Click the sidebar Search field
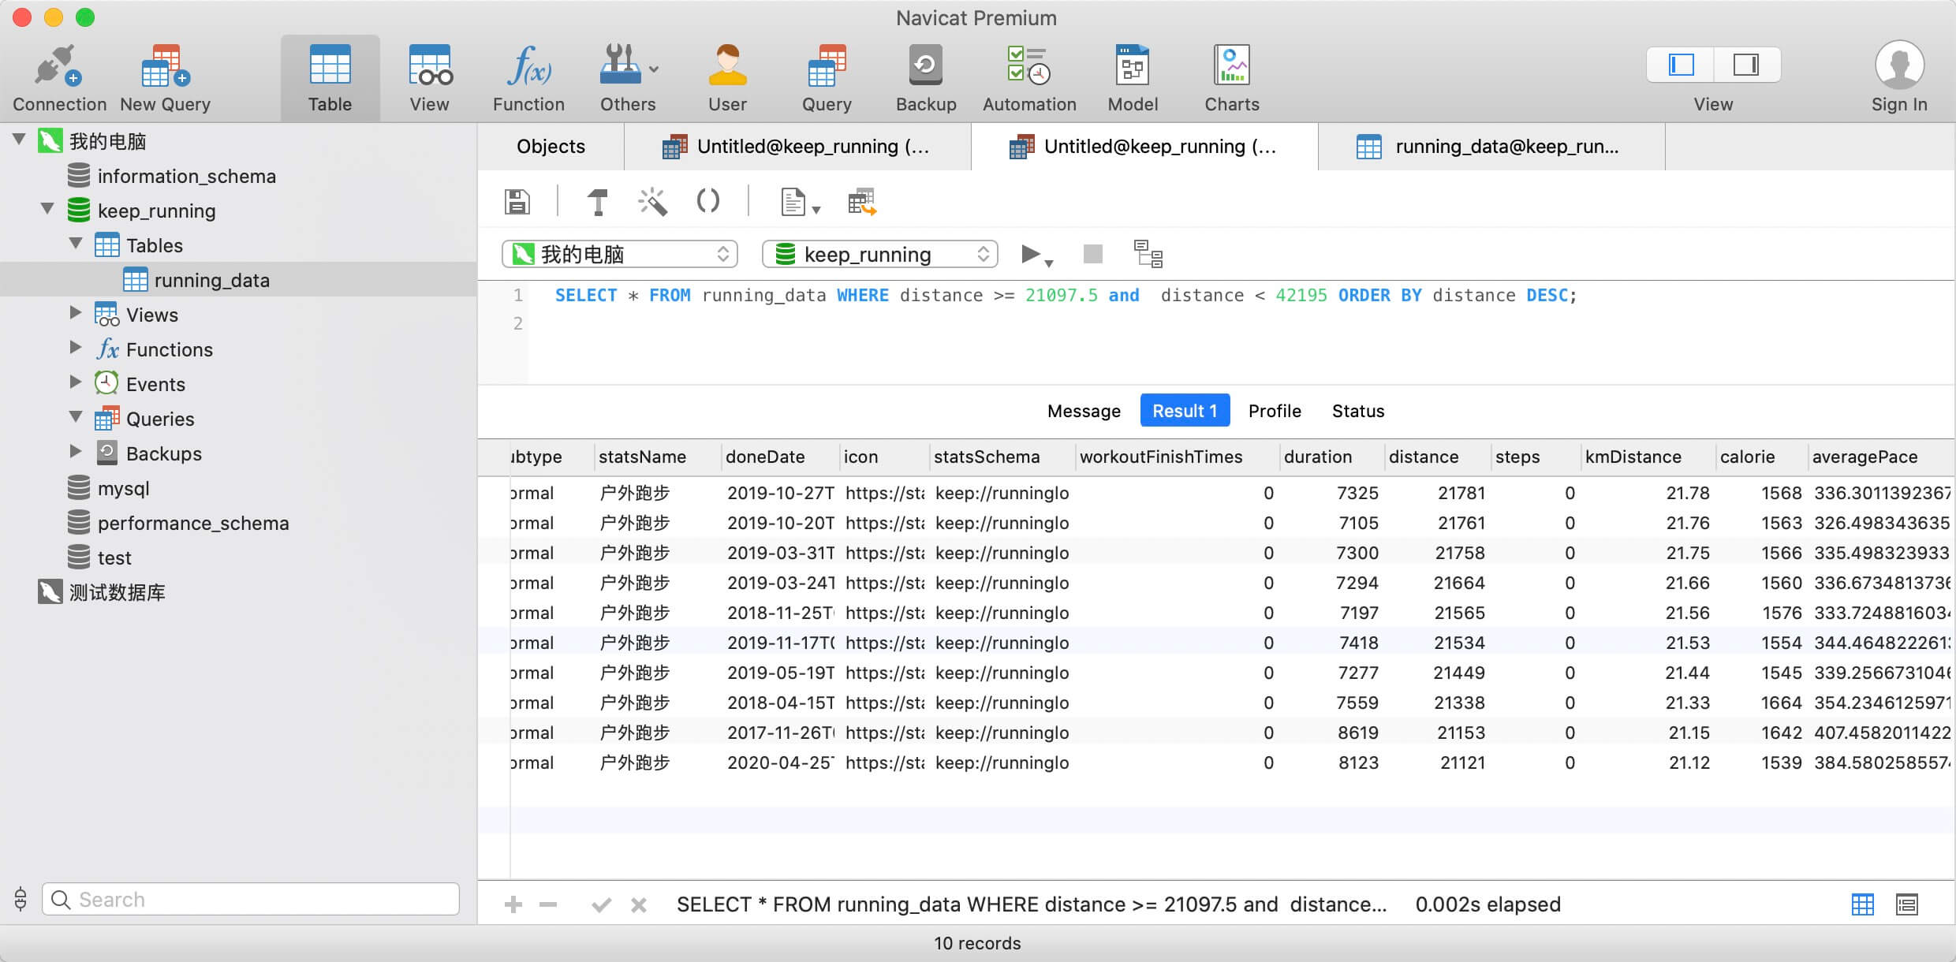This screenshot has height=962, width=1956. coord(251,899)
